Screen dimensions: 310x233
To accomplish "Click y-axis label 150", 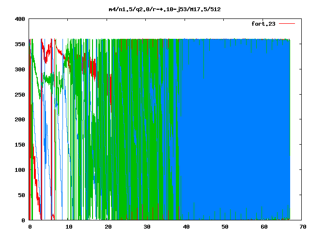I will click(x=20, y=145).
